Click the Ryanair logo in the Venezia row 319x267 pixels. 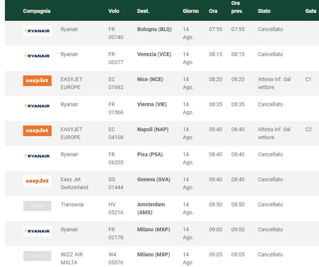[x=37, y=56]
